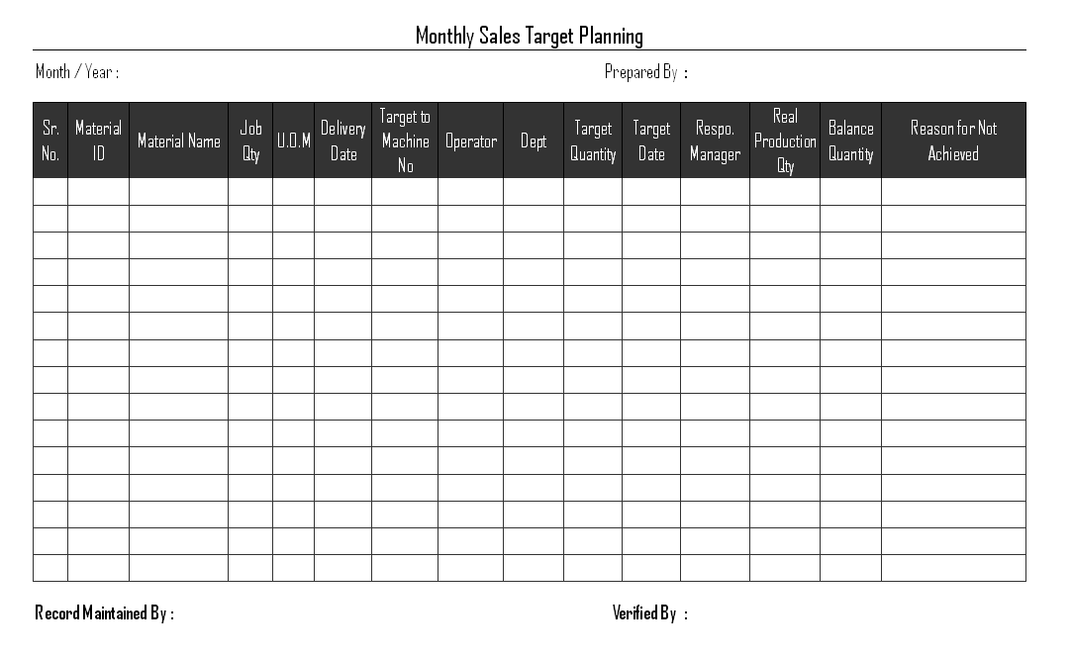Click the Material ID column header

(98, 141)
